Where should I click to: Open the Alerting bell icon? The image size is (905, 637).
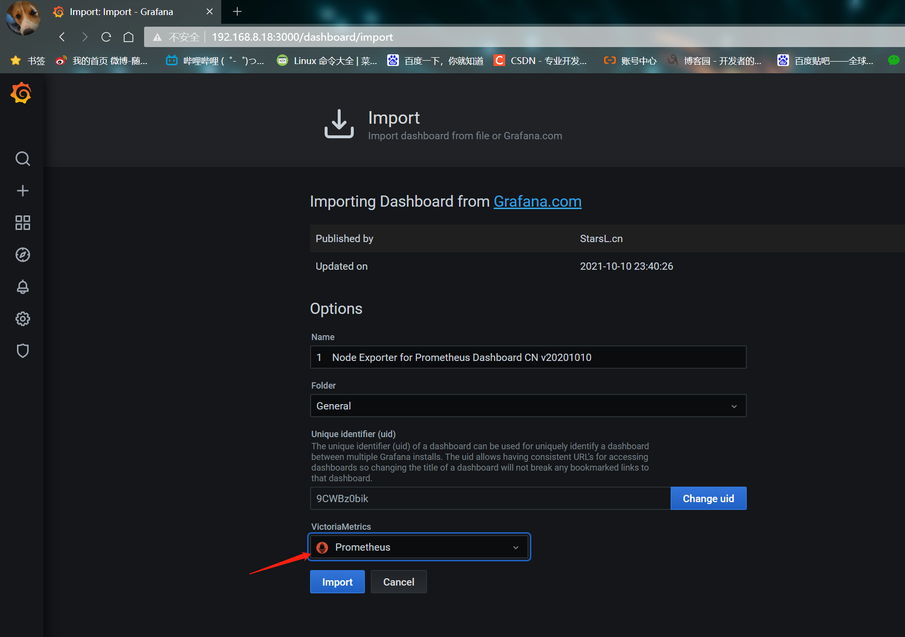coord(22,287)
